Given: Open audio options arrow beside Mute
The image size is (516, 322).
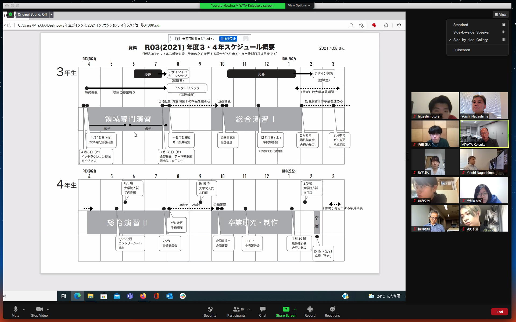Looking at the screenshot, I should coord(24,309).
